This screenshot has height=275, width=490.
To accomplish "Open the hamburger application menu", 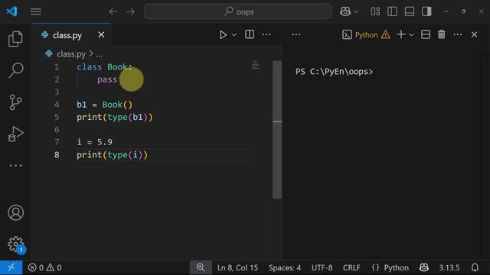I will 36,11.
